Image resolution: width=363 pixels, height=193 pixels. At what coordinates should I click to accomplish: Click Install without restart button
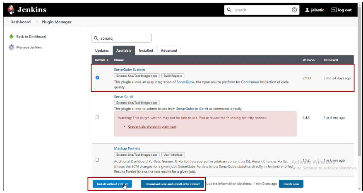112,184
